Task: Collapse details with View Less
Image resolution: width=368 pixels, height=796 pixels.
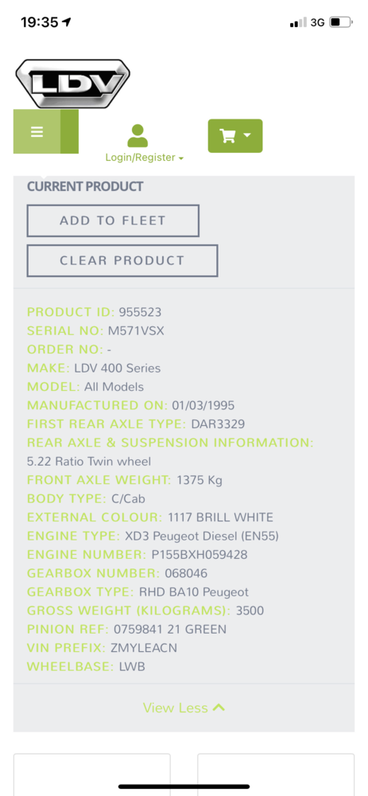Action: pyautogui.click(x=184, y=708)
